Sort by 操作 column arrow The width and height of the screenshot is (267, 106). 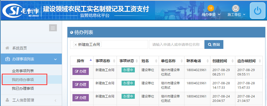(x=91, y=60)
